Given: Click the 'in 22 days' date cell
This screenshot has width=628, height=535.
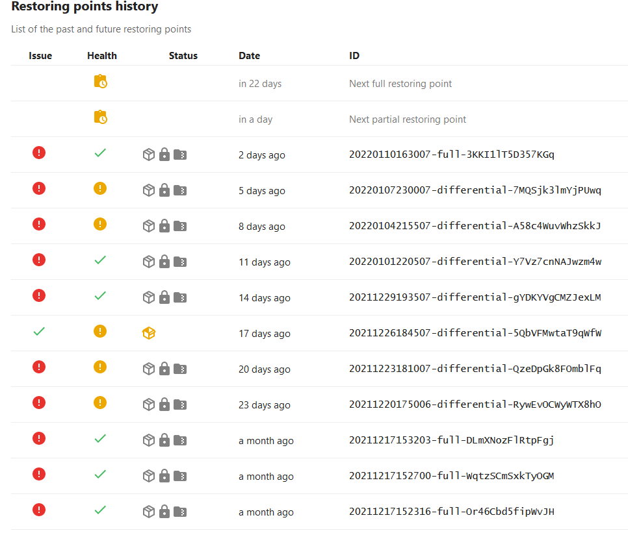Looking at the screenshot, I should (x=260, y=84).
